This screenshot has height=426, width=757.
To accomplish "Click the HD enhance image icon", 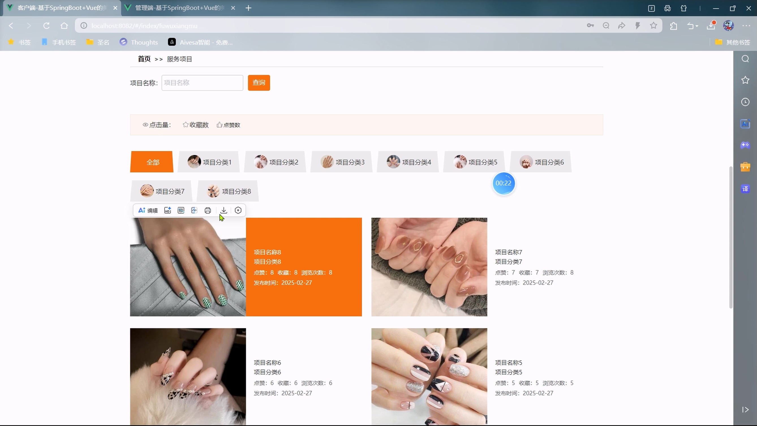I will click(167, 210).
